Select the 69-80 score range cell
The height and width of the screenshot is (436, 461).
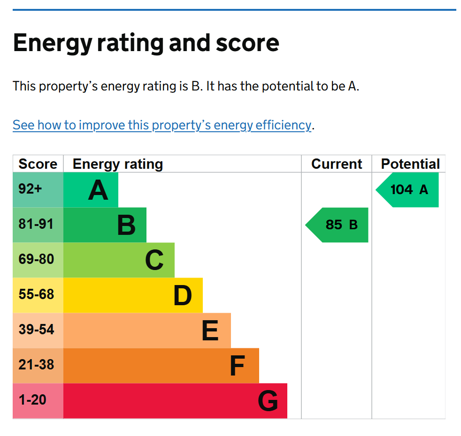(38, 260)
